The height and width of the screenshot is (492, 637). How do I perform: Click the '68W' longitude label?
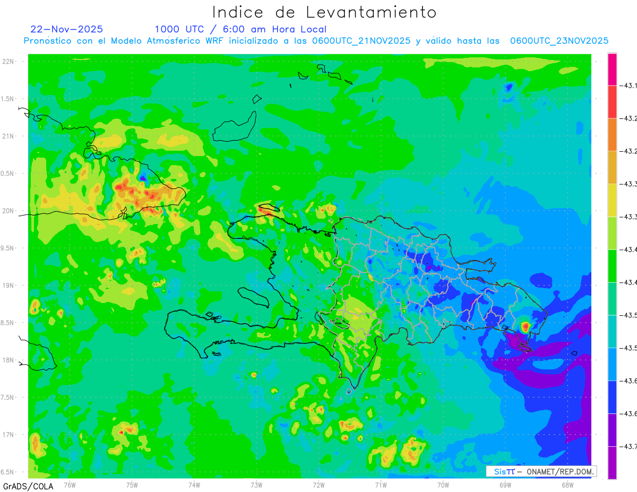click(567, 485)
